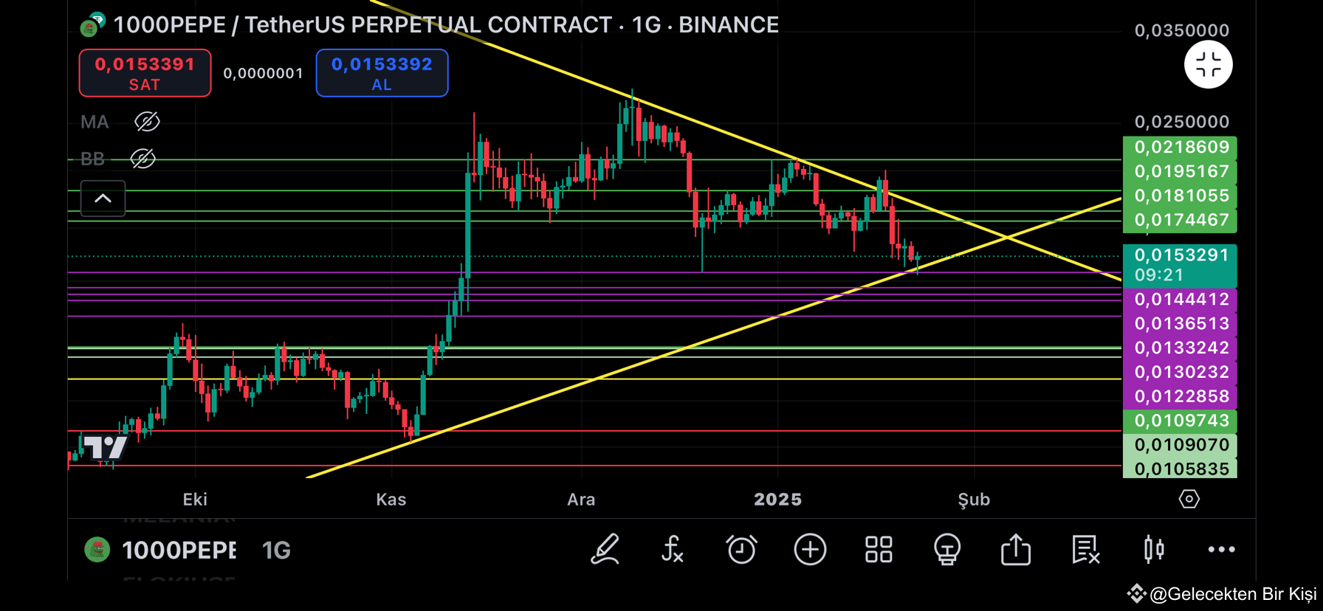Open the ideas lightbulb icon
Viewport: 1323px width, 611px height.
pyautogui.click(x=947, y=550)
